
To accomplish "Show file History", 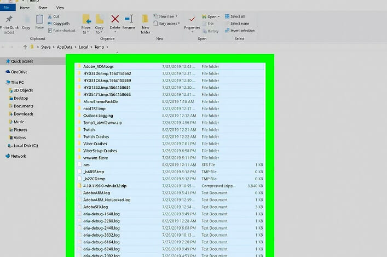I will coord(211,31).
